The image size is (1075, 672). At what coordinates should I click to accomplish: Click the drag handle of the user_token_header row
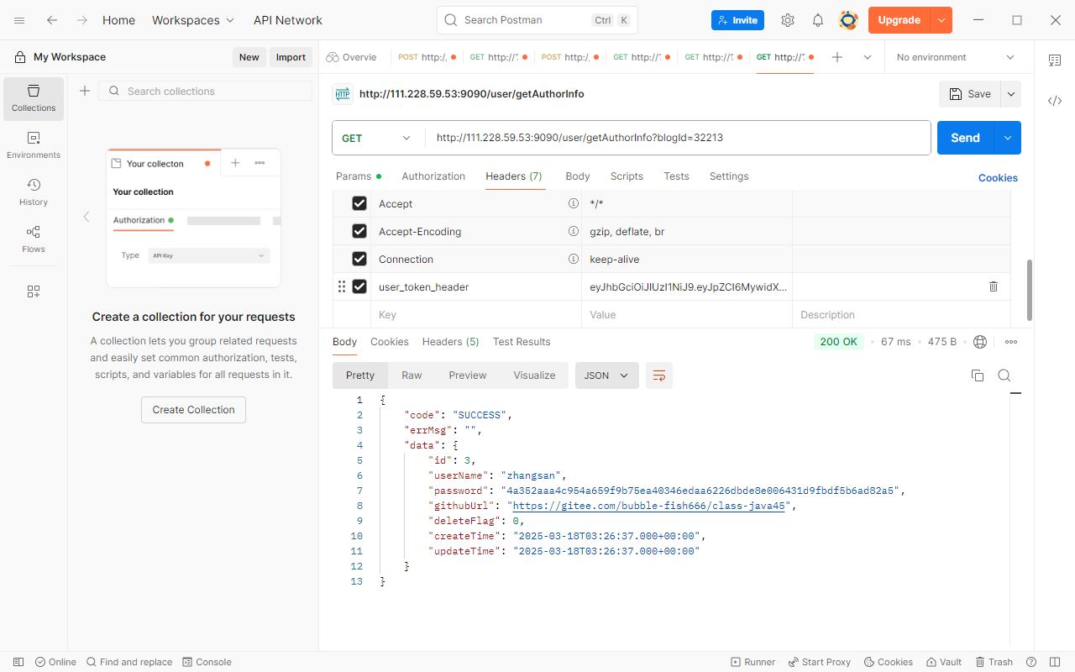[x=342, y=286]
